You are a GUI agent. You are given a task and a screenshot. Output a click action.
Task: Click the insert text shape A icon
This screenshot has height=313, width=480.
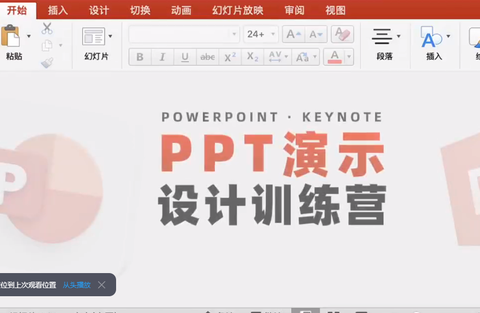coord(431,37)
